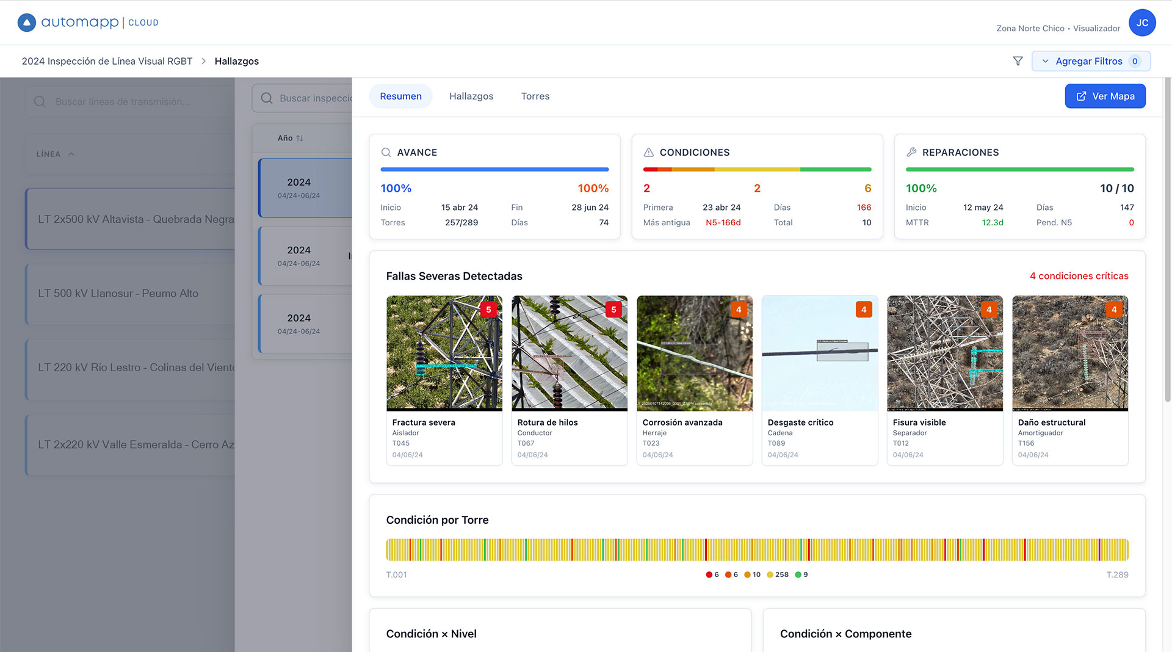Click the Automapp logo icon
Image resolution: width=1172 pixels, height=652 pixels.
[27, 22]
